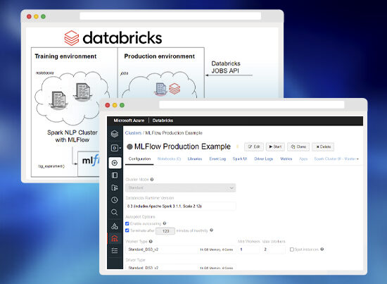The height and width of the screenshot is (284, 387).
Task: Click help icon next to Enable autoscaling
Action: point(165,223)
